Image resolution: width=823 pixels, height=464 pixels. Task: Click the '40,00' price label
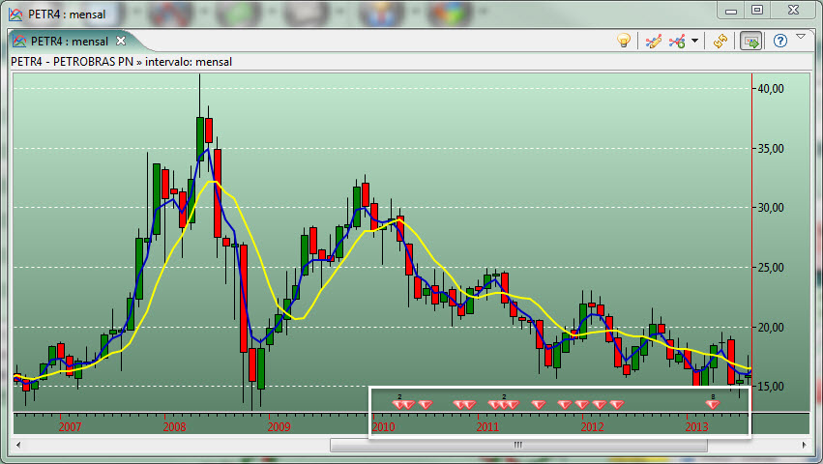(771, 89)
